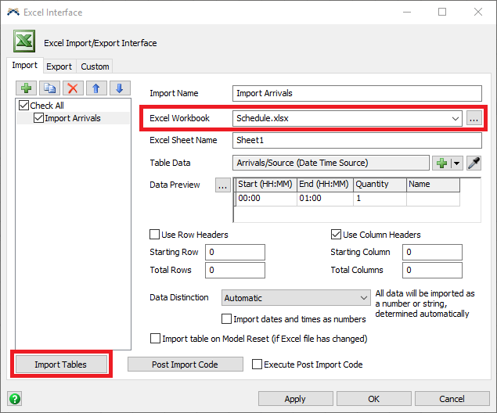Enable Use Row Headers checkbox
Viewport: 497px width, 413px height.
(x=154, y=235)
